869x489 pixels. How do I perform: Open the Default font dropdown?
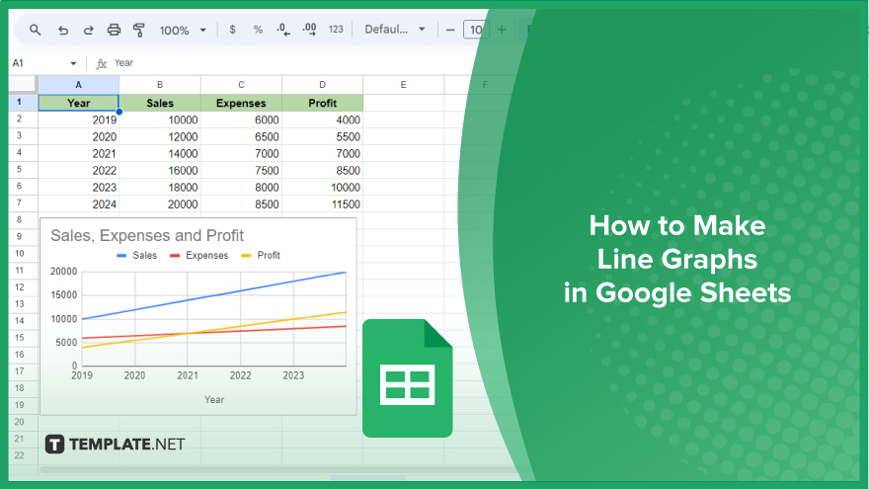click(395, 30)
